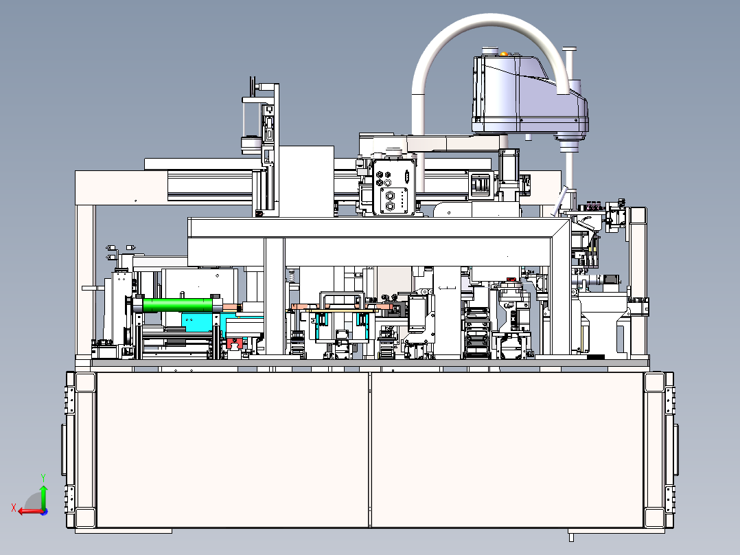Image resolution: width=740 pixels, height=555 pixels.
Task: Click the blue Z axis ball on the triad
Action: [45, 512]
